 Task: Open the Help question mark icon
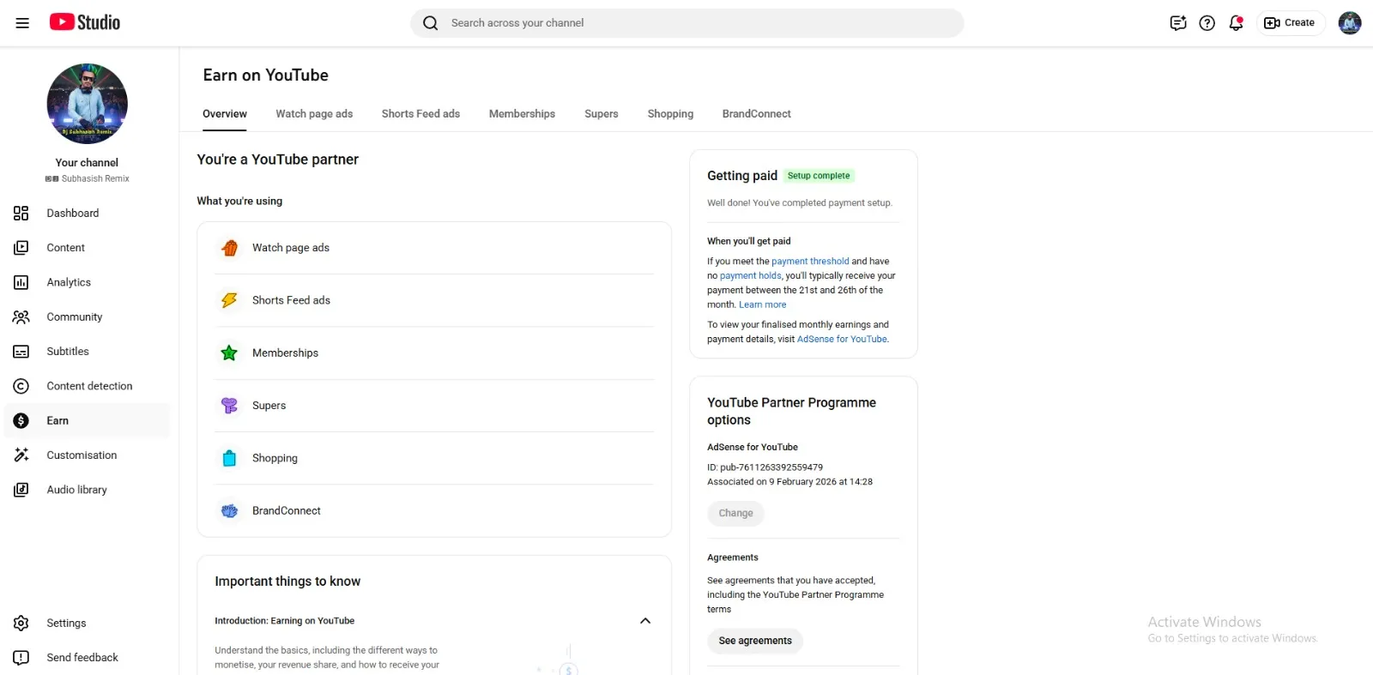click(x=1207, y=23)
